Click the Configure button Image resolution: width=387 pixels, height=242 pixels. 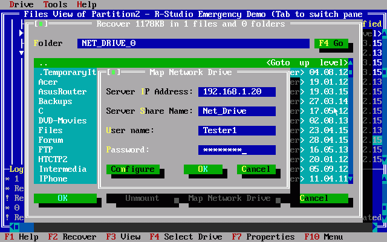point(133,169)
